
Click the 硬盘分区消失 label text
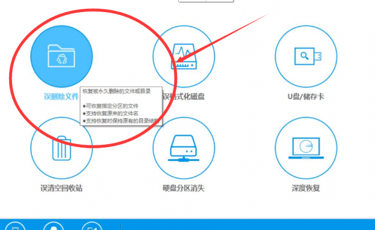click(183, 188)
